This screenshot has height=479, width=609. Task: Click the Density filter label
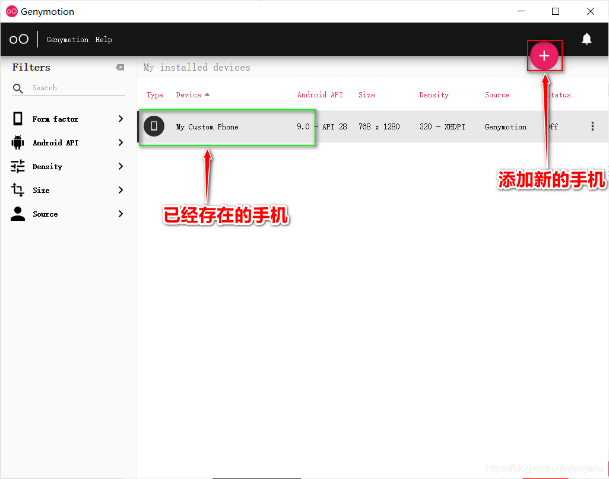tap(47, 167)
